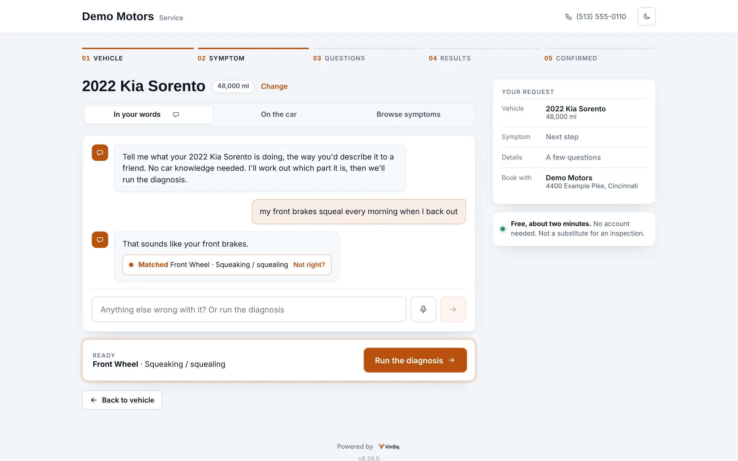Click the green status dot beside 'Free, about two minutes'
Viewport: 738px width, 461px height.
pyautogui.click(x=503, y=229)
